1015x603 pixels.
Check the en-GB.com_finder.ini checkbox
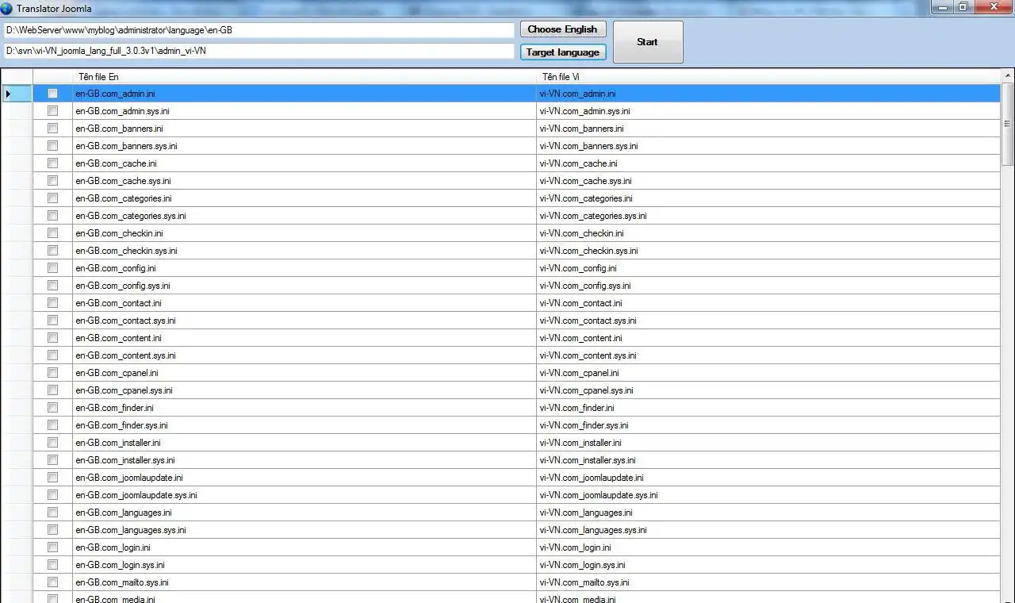[53, 408]
